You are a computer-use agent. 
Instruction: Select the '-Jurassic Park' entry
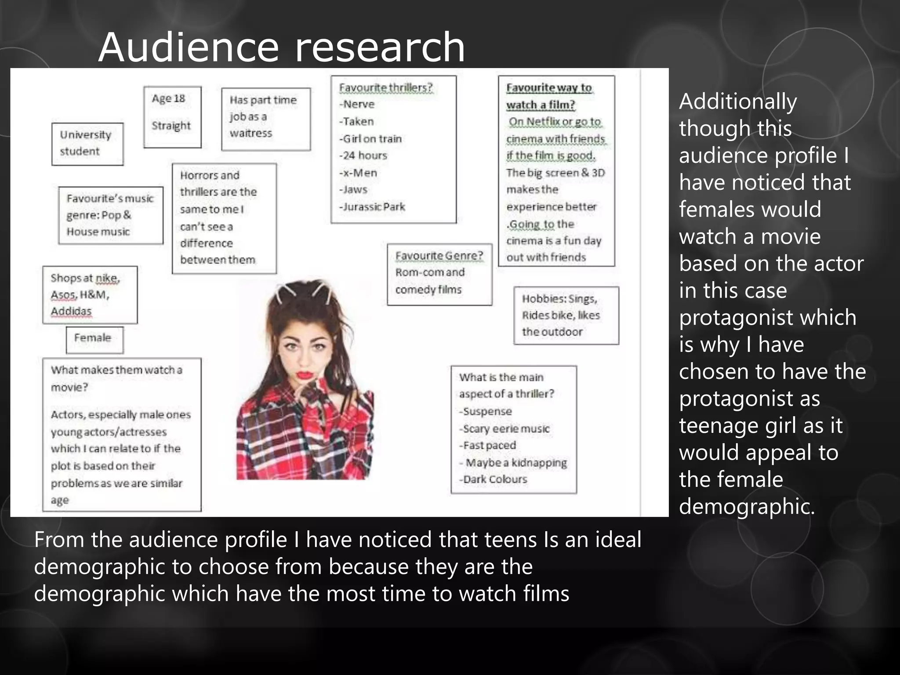coord(372,207)
